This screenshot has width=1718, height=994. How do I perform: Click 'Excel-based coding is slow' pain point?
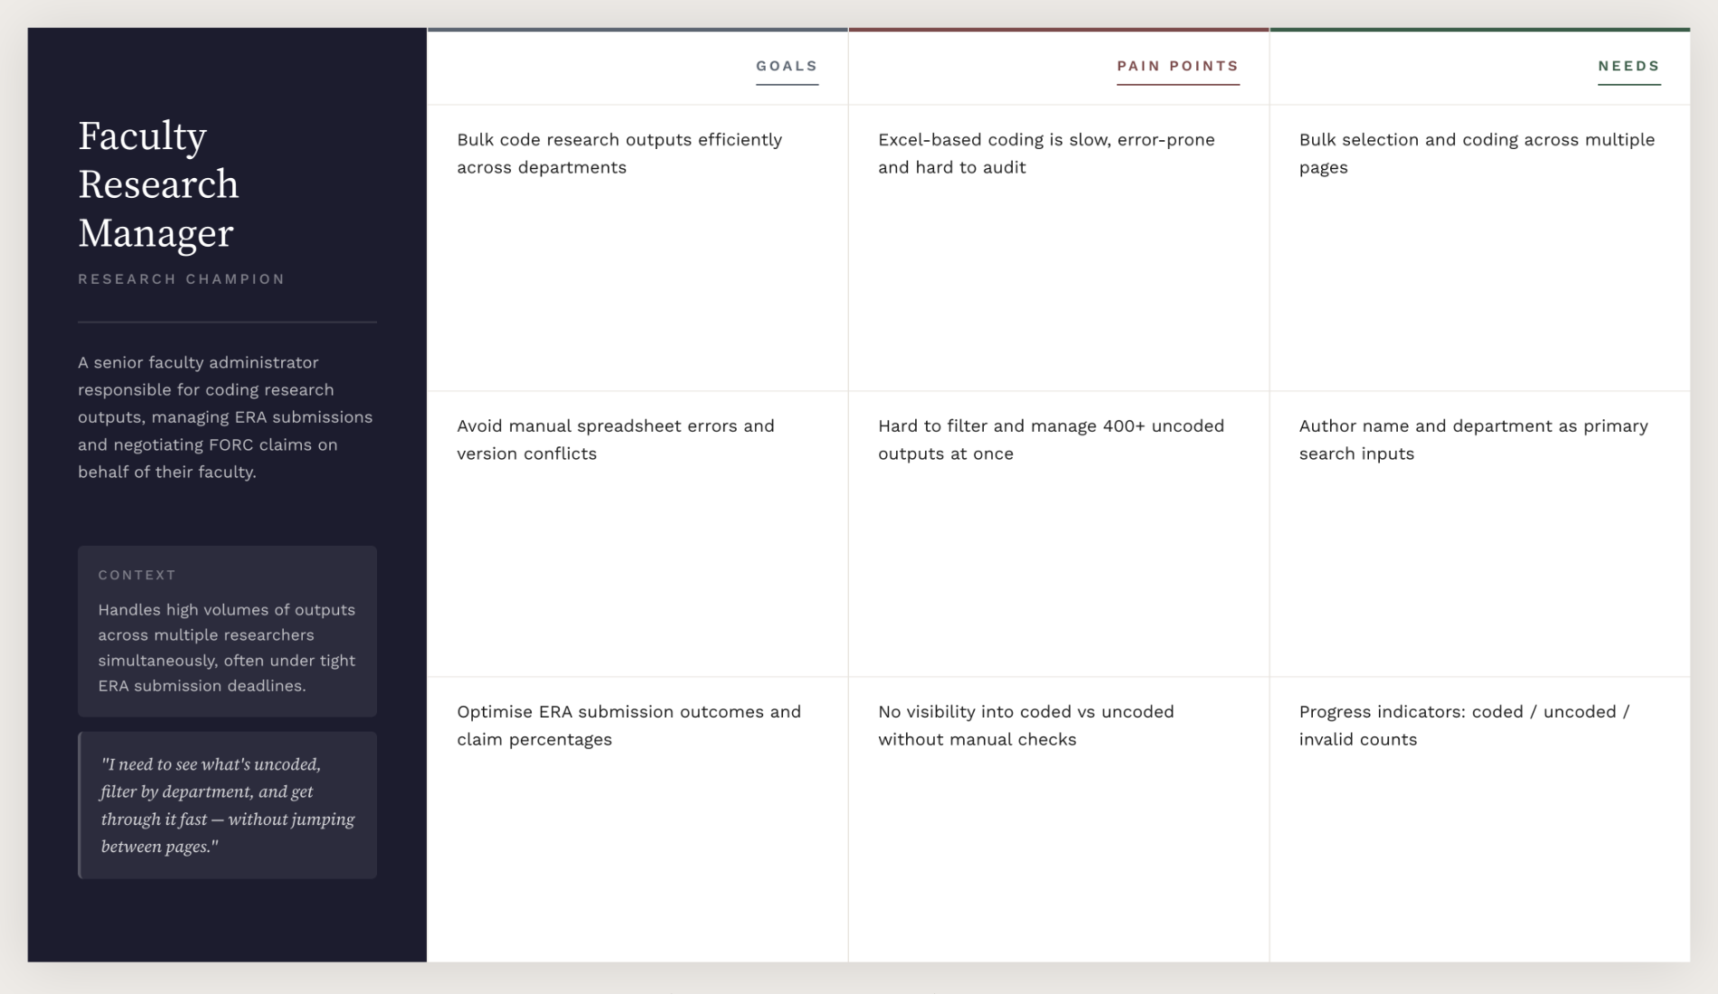tap(1046, 154)
